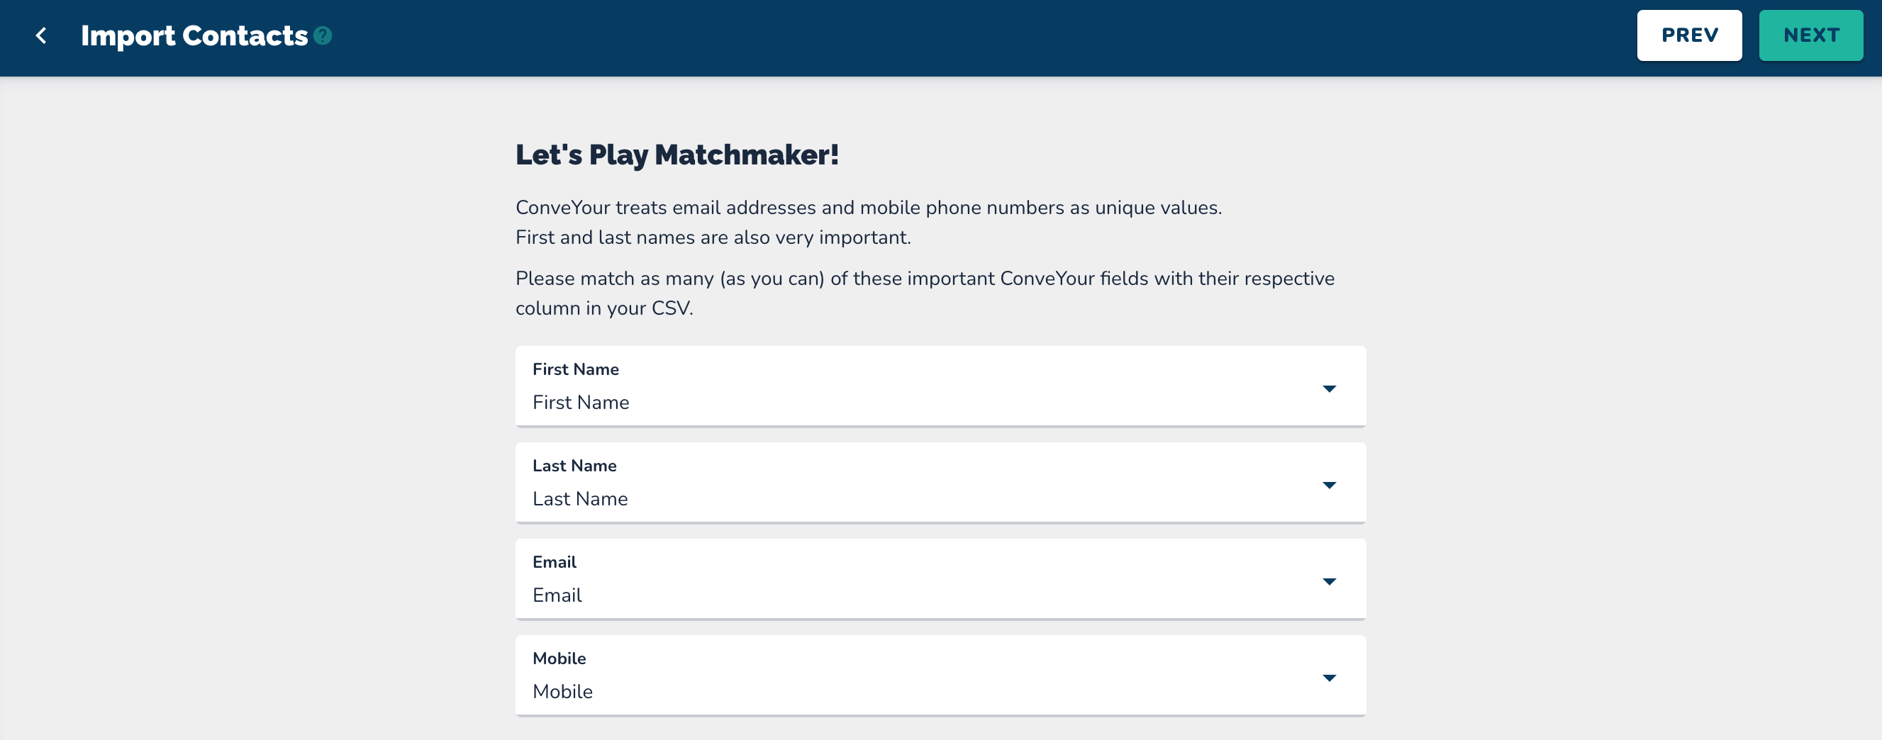Click the sentence about unique email addresses
The image size is (1882, 740).
tap(868, 208)
